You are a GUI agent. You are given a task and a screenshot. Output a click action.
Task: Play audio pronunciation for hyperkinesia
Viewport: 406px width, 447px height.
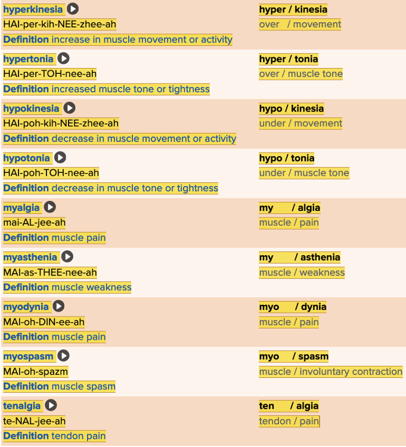pyautogui.click(x=73, y=9)
